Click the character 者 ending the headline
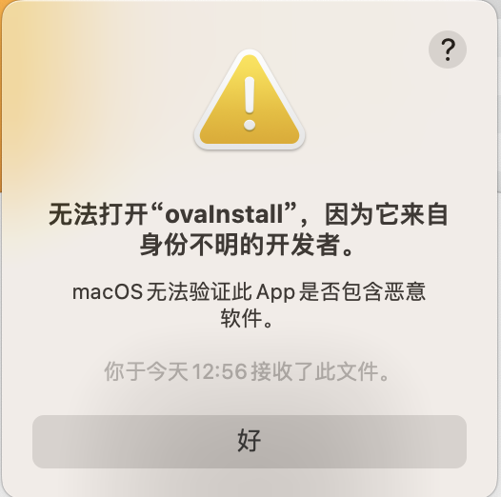 click(328, 245)
